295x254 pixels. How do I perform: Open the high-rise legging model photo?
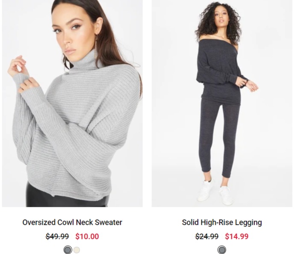click(x=222, y=103)
